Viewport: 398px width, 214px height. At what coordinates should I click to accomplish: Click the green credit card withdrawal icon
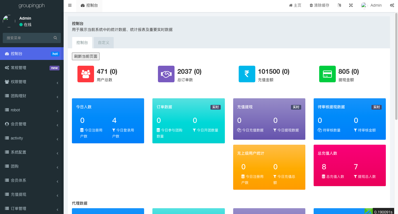click(x=327, y=74)
